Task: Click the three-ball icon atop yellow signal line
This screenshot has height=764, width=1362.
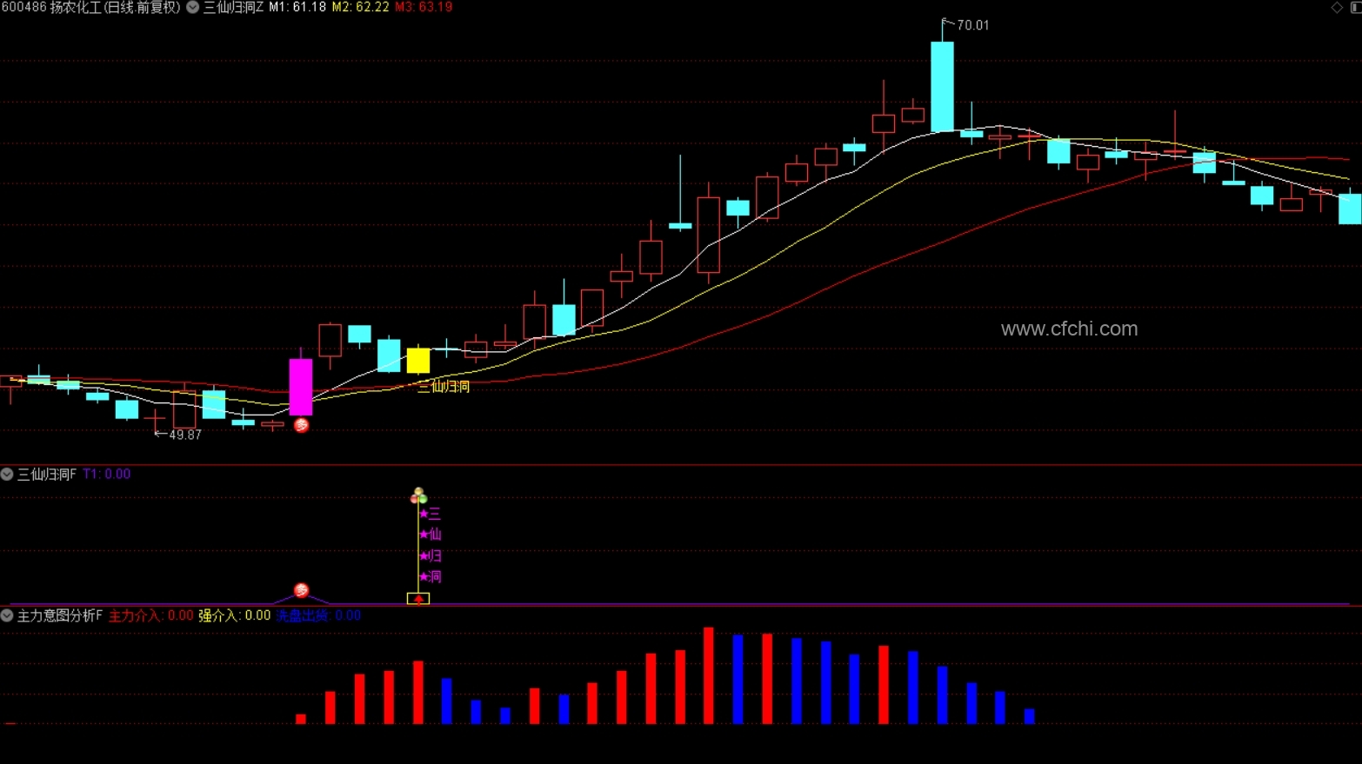Action: pos(418,495)
